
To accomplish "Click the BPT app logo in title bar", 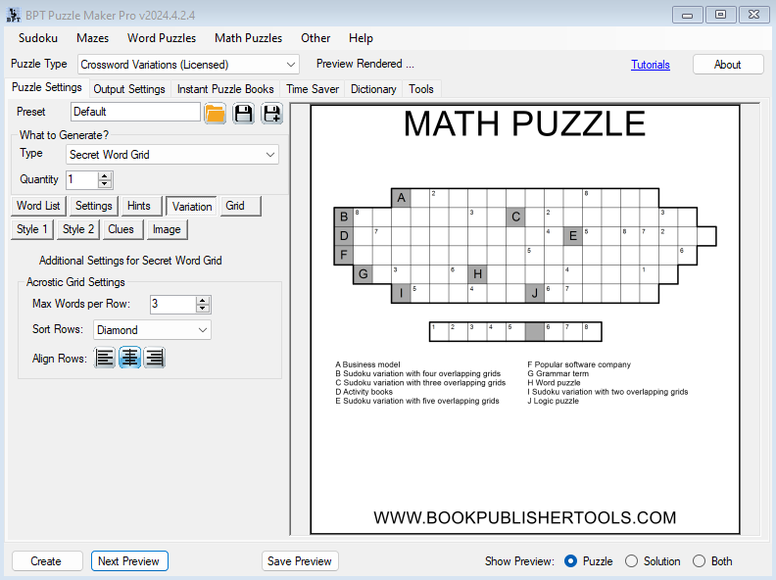I will [13, 14].
